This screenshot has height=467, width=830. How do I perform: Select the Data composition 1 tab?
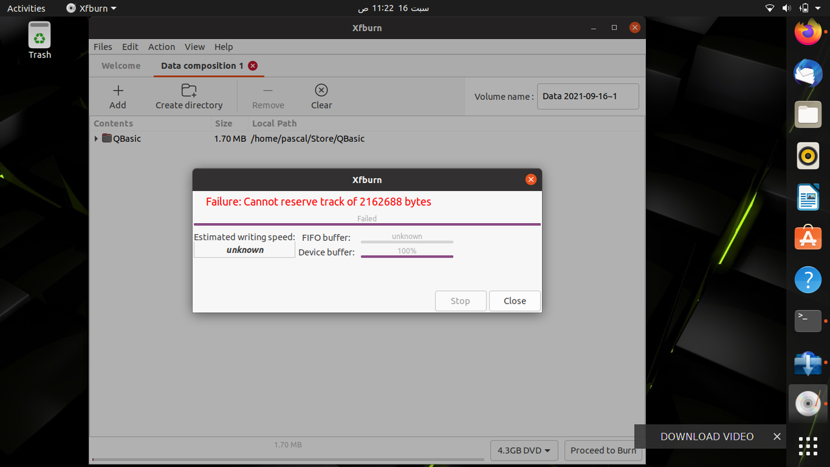coord(202,66)
